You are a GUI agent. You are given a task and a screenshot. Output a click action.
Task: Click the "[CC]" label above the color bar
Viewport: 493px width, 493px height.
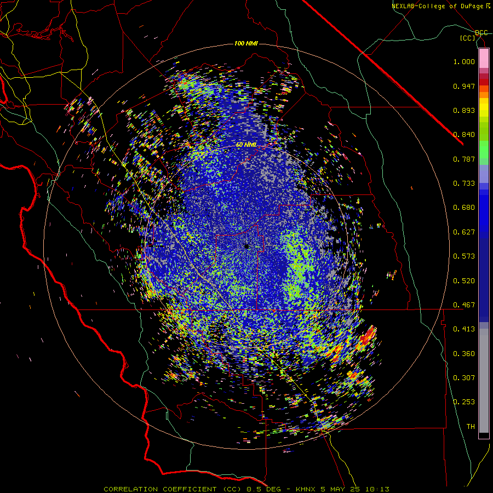(468, 38)
